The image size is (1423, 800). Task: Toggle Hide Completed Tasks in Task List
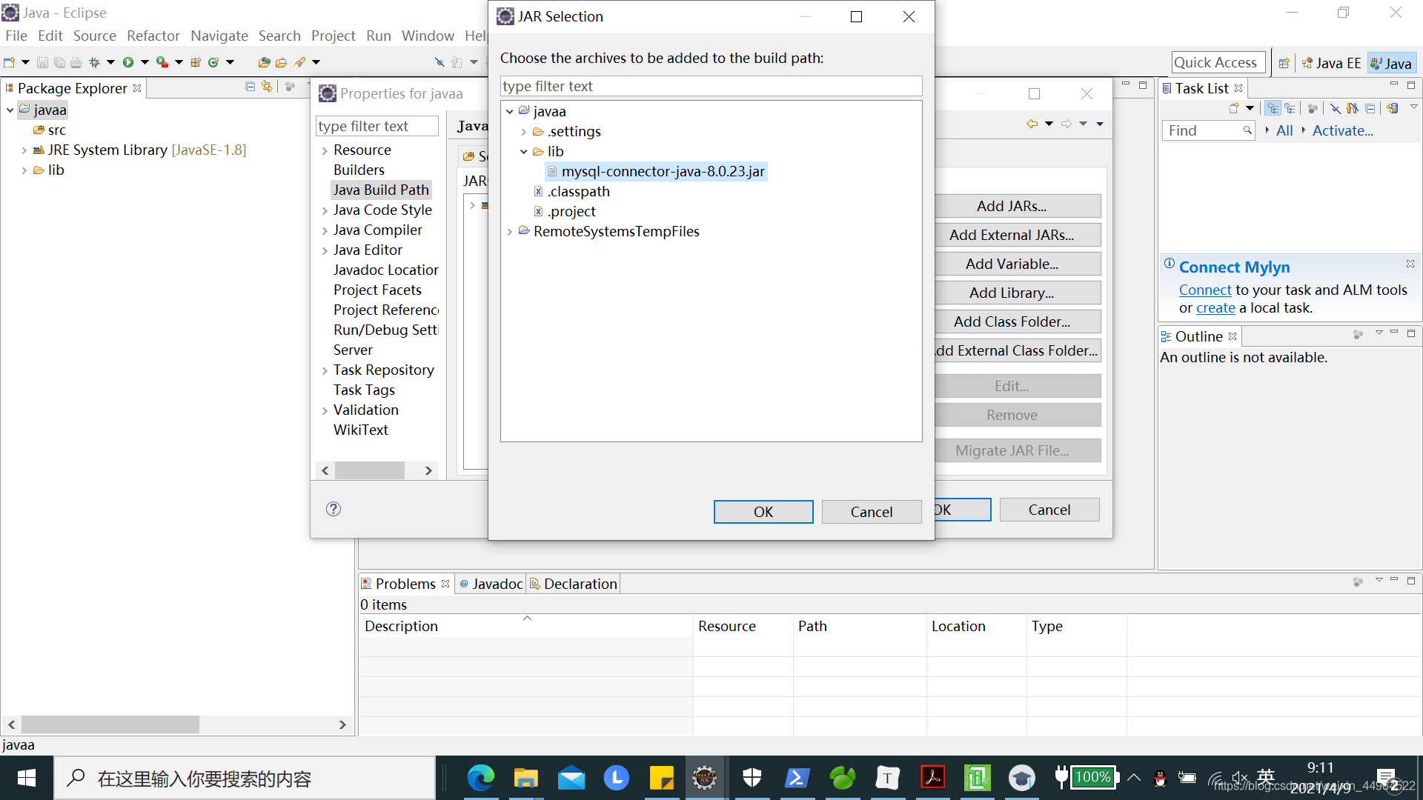click(1335, 108)
